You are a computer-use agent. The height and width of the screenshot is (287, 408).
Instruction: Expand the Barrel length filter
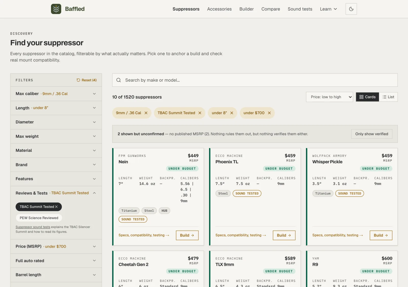(x=56, y=275)
